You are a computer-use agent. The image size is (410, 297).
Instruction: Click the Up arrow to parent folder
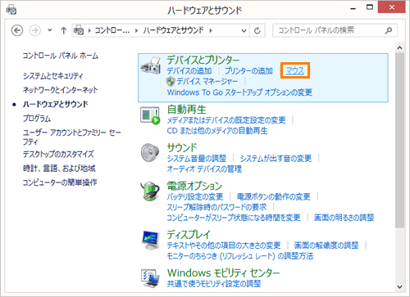click(x=64, y=30)
